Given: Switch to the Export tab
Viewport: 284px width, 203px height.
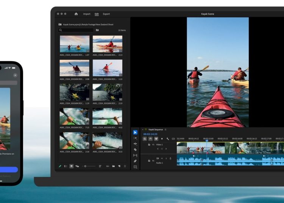Looking at the screenshot, I should pyautogui.click(x=106, y=14).
